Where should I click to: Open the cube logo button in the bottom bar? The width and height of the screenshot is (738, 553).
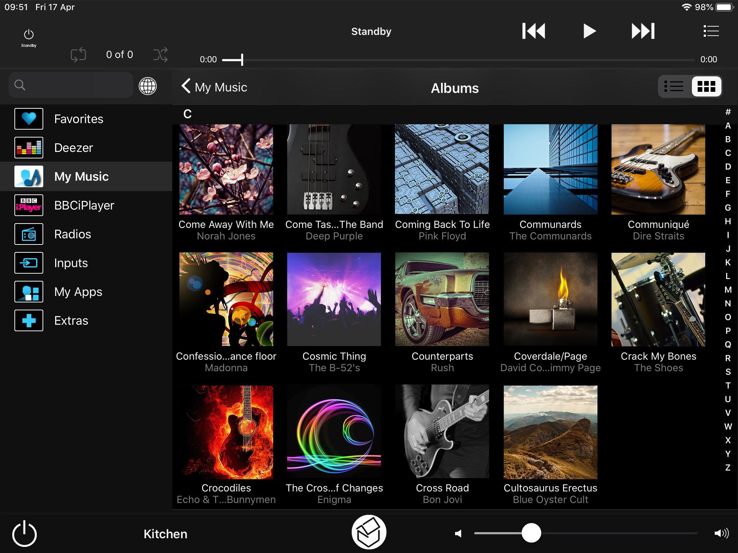pyautogui.click(x=369, y=532)
